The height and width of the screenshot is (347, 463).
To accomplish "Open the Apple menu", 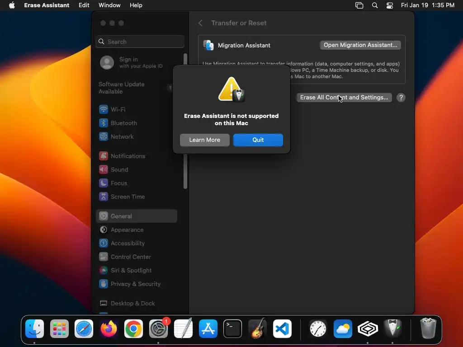I will pos(12,5).
